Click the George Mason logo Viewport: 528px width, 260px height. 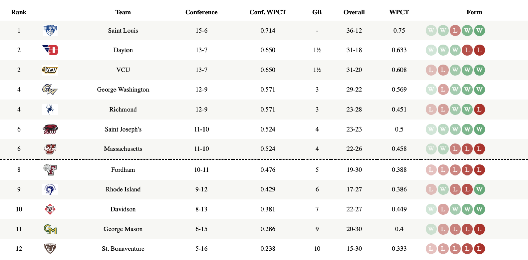(50, 229)
